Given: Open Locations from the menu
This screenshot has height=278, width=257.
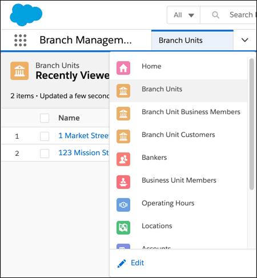Looking at the screenshot, I should [178, 228].
